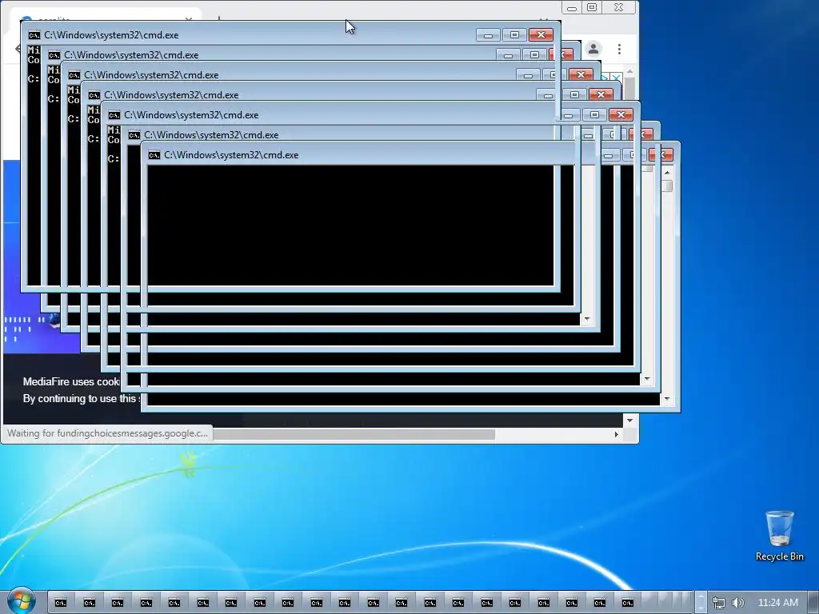Minimize the browser window behind the cmd windows
The image size is (819, 614).
(572, 8)
